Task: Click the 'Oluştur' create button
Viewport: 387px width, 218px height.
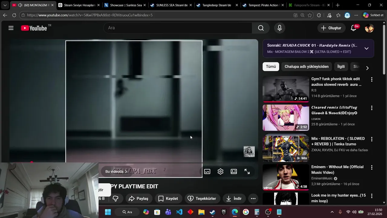Action: tap(331, 28)
